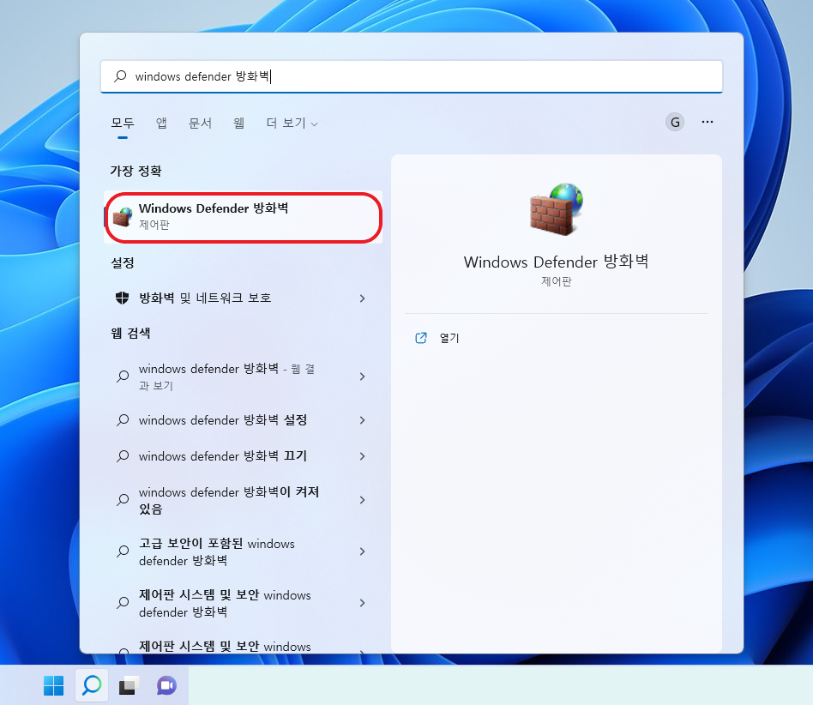Select 'windows defender 방화벽 - 웹 결과 보기'

pos(244,377)
